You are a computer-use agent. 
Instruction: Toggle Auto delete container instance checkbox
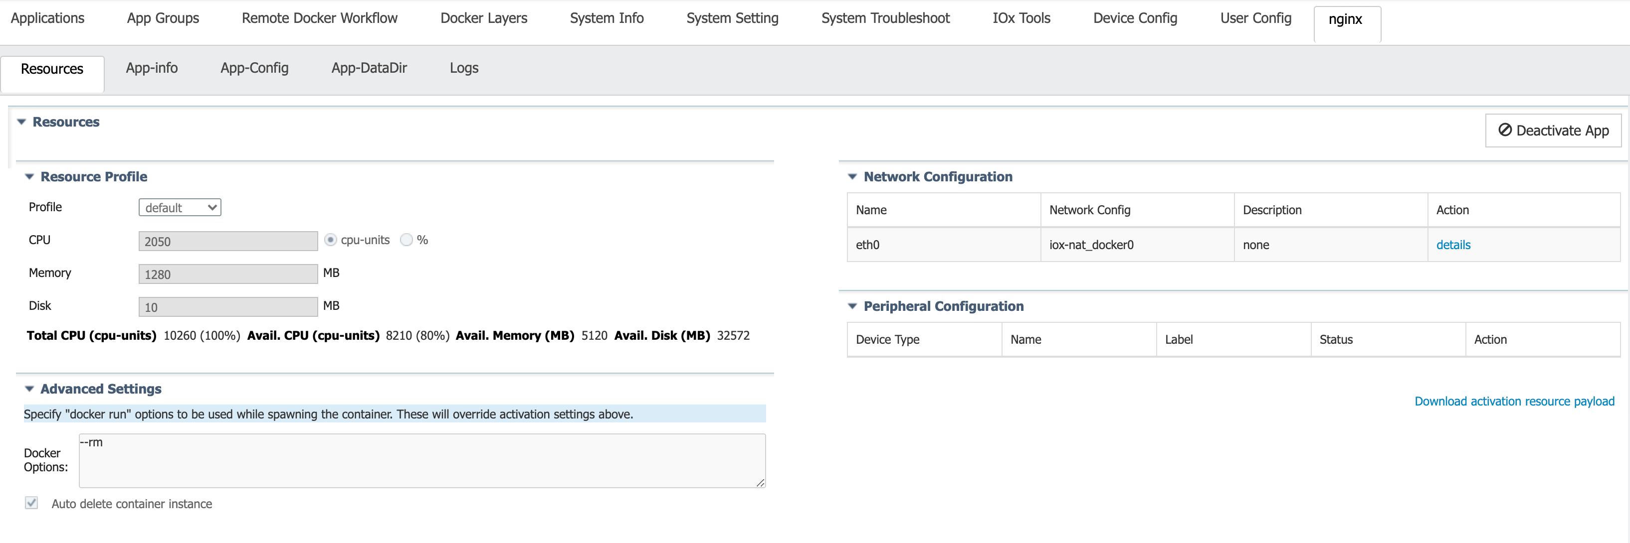coord(31,503)
